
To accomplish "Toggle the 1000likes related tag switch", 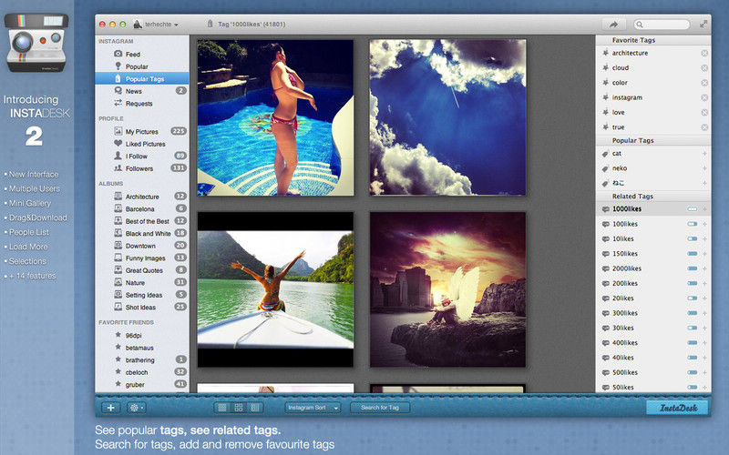I will coord(693,209).
